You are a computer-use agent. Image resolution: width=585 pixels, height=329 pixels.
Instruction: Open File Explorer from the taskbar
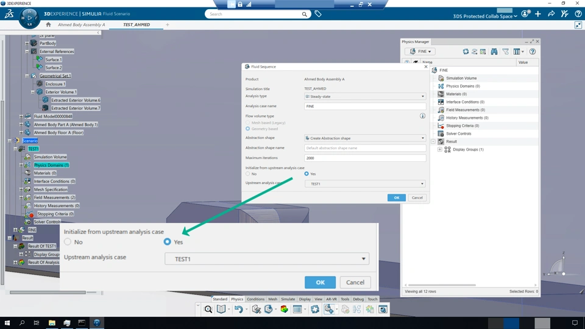[x=52, y=323]
